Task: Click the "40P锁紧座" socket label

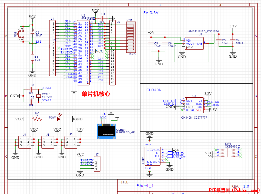Action: (x=88, y=18)
